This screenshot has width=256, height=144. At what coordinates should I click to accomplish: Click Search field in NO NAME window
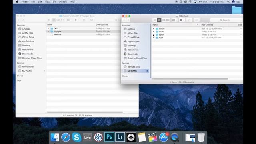227,20
